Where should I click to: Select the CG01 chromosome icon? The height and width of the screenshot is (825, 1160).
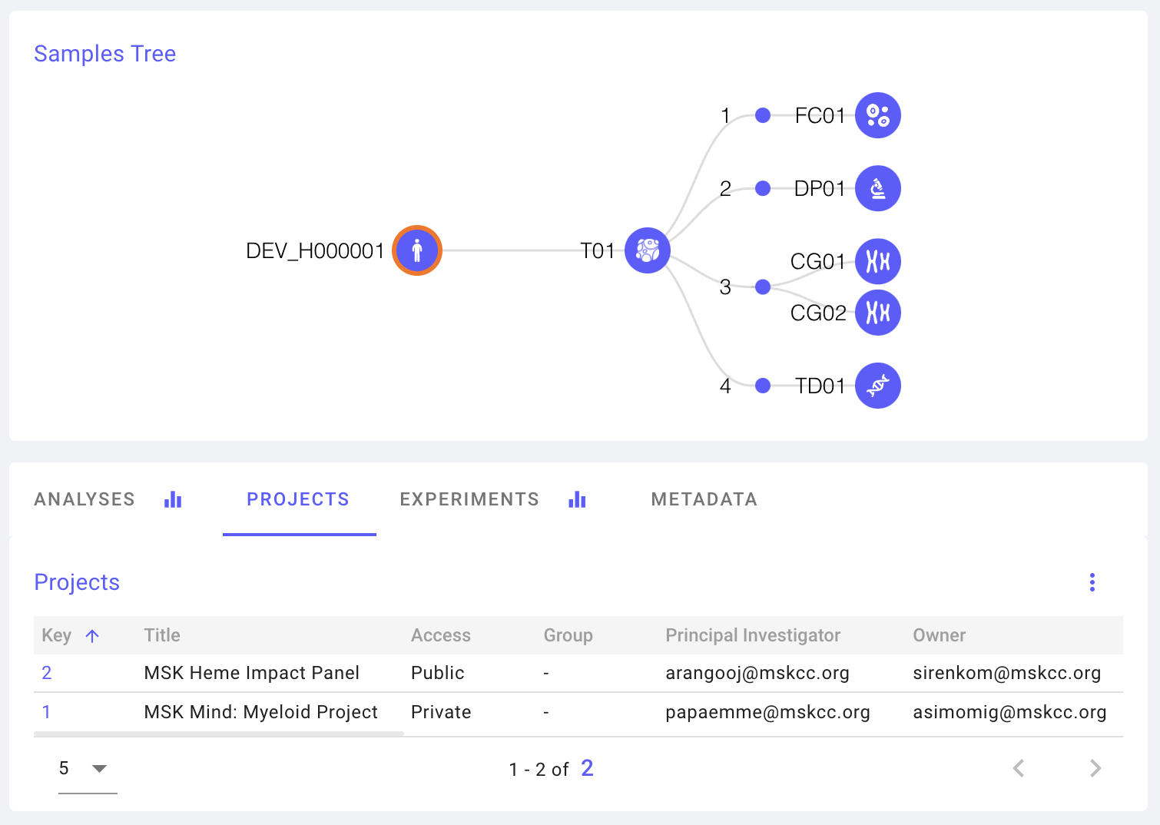(x=877, y=262)
